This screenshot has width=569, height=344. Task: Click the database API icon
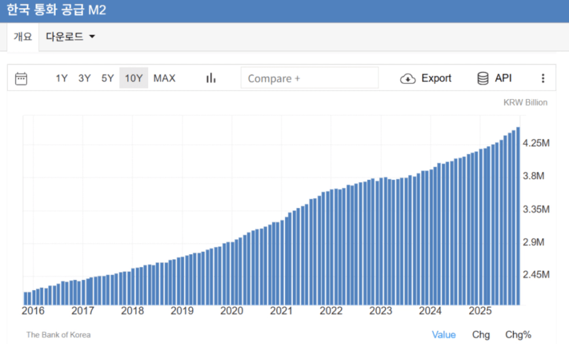pyautogui.click(x=482, y=78)
